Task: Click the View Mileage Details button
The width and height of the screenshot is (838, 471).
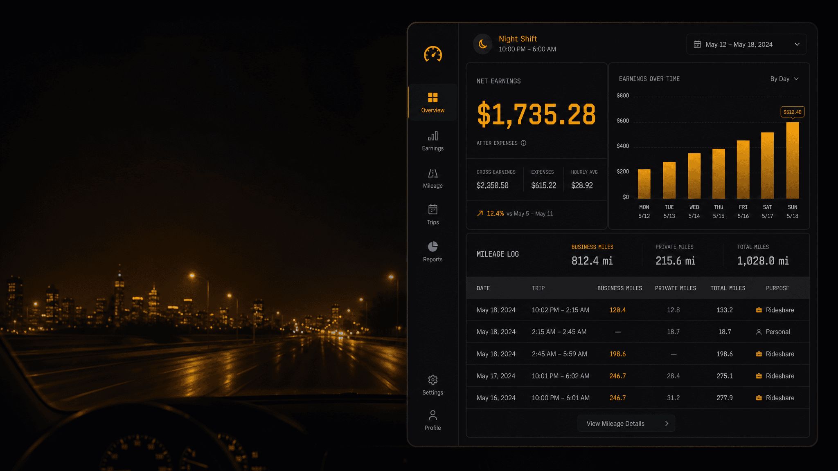Action: [626, 424]
